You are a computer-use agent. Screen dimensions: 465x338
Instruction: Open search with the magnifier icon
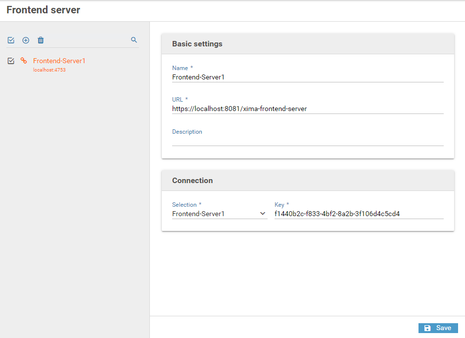tap(134, 40)
